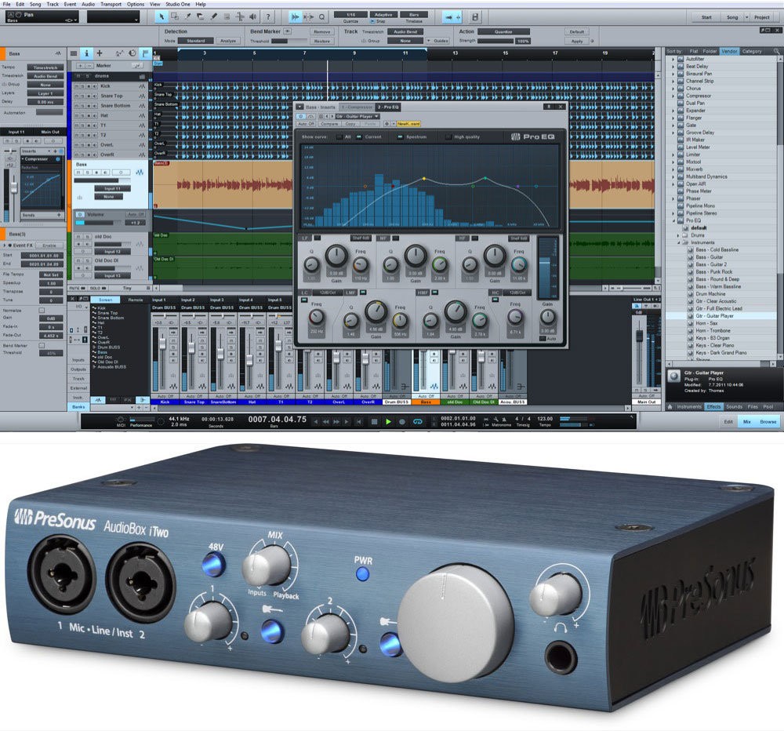784x731 pixels.
Task: Select the Eraser tool
Action: click(201, 16)
